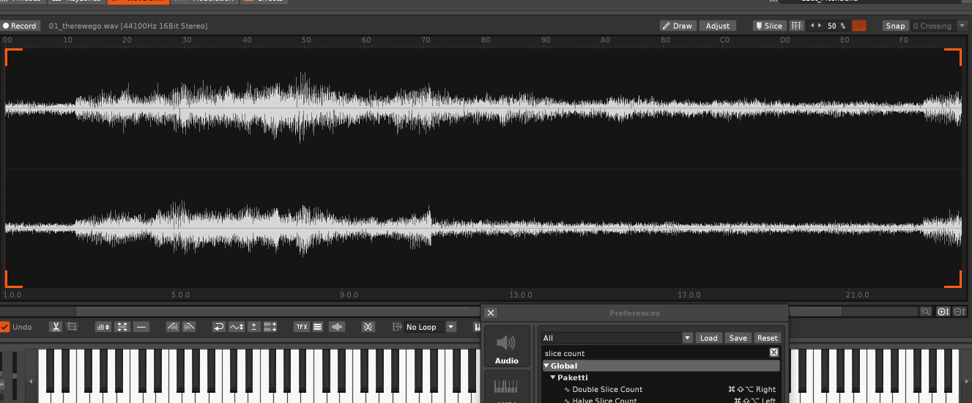Screen dimensions: 972x403
Task: Click the Save button in Preferences
Action: pyautogui.click(x=738, y=338)
